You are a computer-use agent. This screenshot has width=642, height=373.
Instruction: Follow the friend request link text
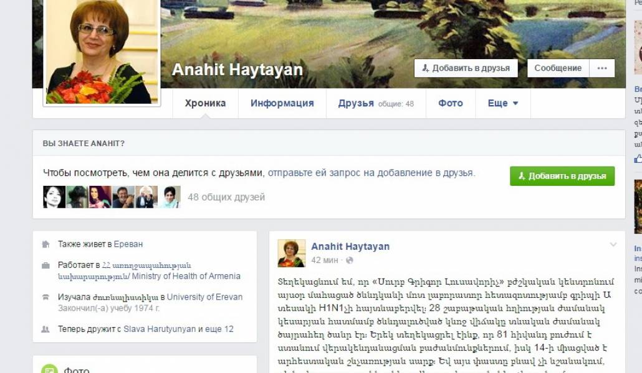(x=370, y=173)
